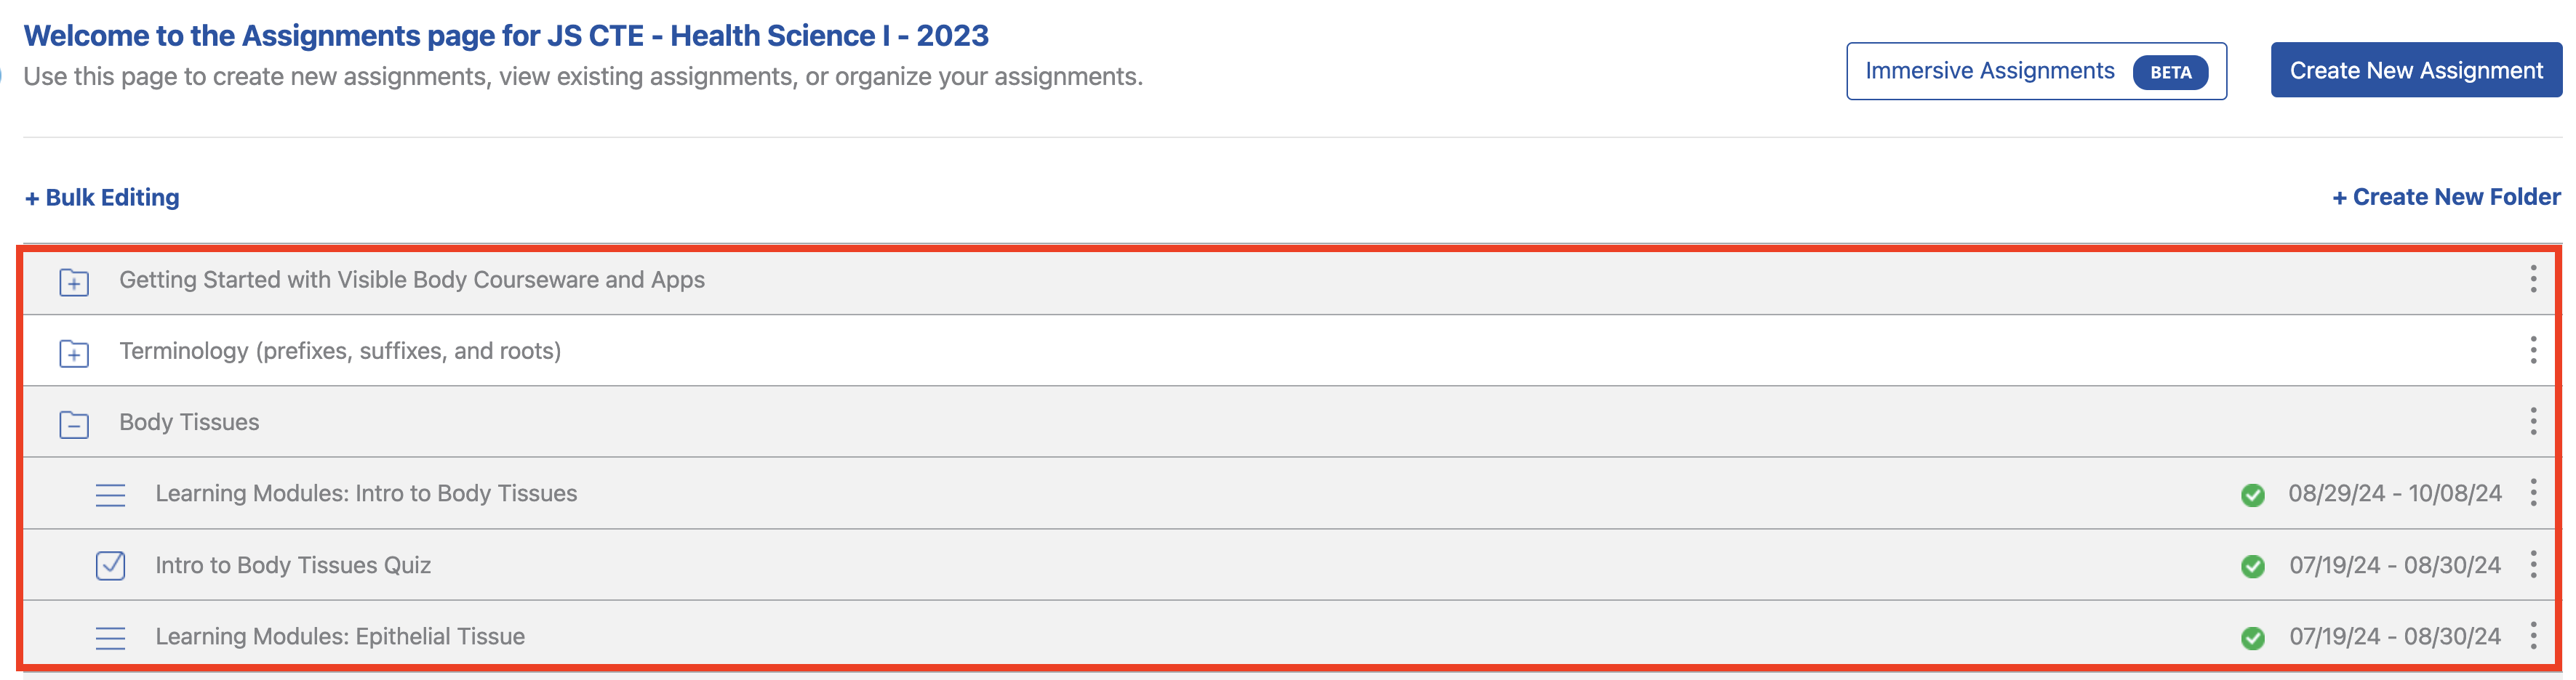Click green status check for Epithelial Tissue modules
Viewport: 2576px width, 680px height.
[2252, 637]
